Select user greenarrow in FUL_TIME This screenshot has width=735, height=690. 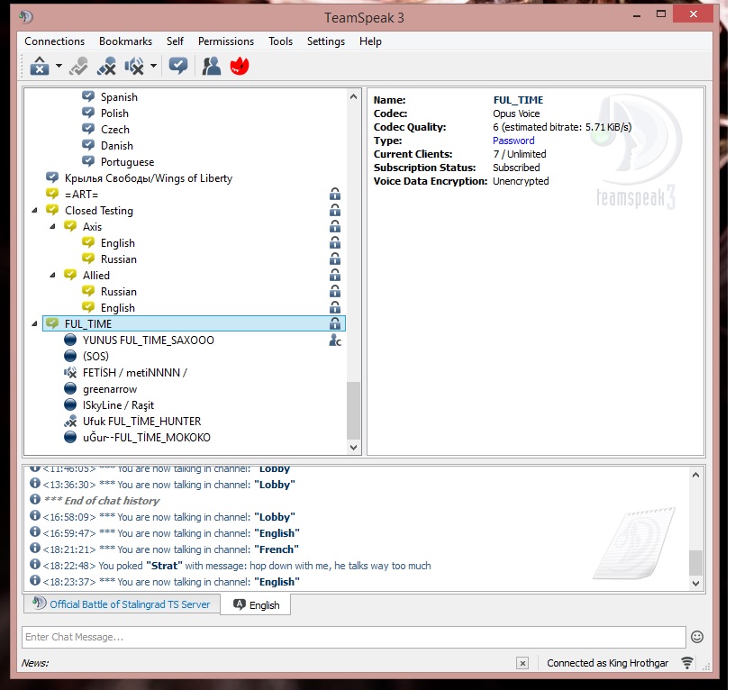110,389
